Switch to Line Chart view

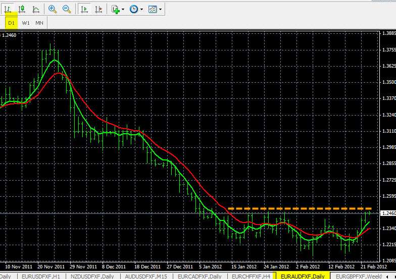coord(36,9)
